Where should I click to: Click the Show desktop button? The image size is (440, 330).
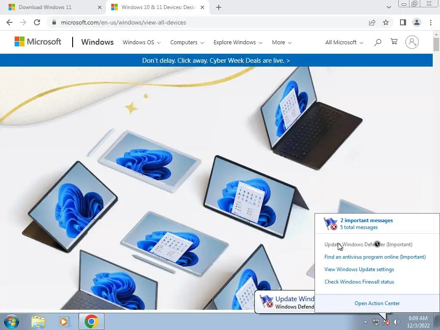point(437,321)
